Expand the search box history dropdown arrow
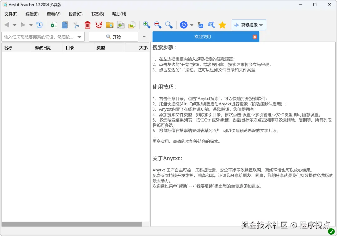 point(79,37)
